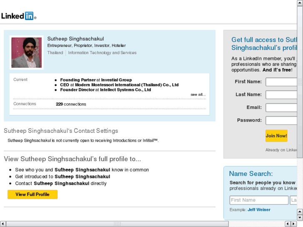This screenshot has height=227, width=303.
Task: Click 'Information Technology and Services' industry text
Action: click(102, 53)
